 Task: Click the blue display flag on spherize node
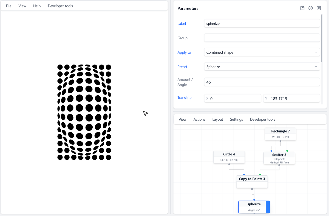tap(268, 207)
